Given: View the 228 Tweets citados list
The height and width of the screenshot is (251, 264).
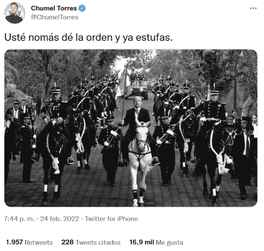Looking at the screenshot, I should point(91,242).
